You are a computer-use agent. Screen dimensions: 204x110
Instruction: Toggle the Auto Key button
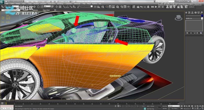(x=165, y=106)
